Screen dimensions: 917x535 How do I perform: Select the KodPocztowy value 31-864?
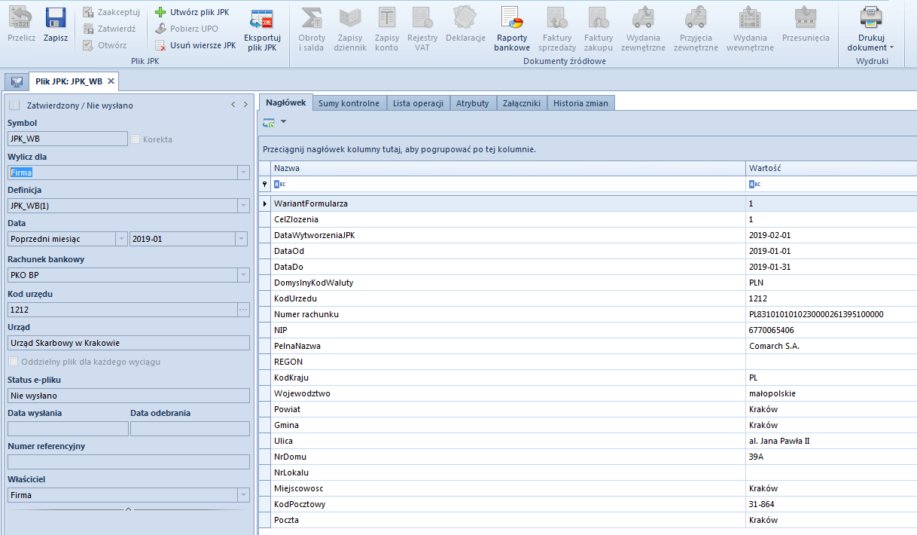point(763,504)
